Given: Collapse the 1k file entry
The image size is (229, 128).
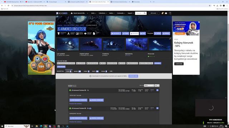Looking at the screenshot, I should (157, 90).
